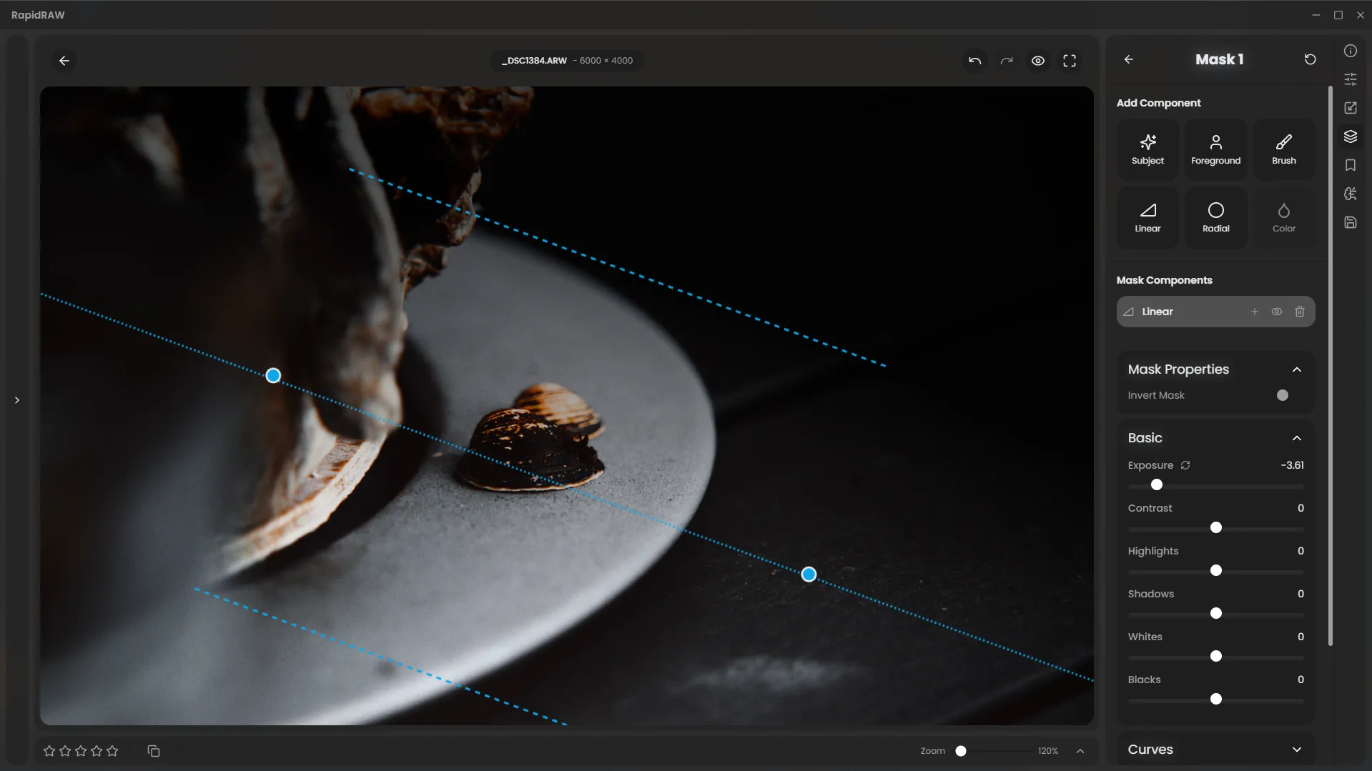
Task: Collapse the Basic section
Action: tap(1296, 438)
